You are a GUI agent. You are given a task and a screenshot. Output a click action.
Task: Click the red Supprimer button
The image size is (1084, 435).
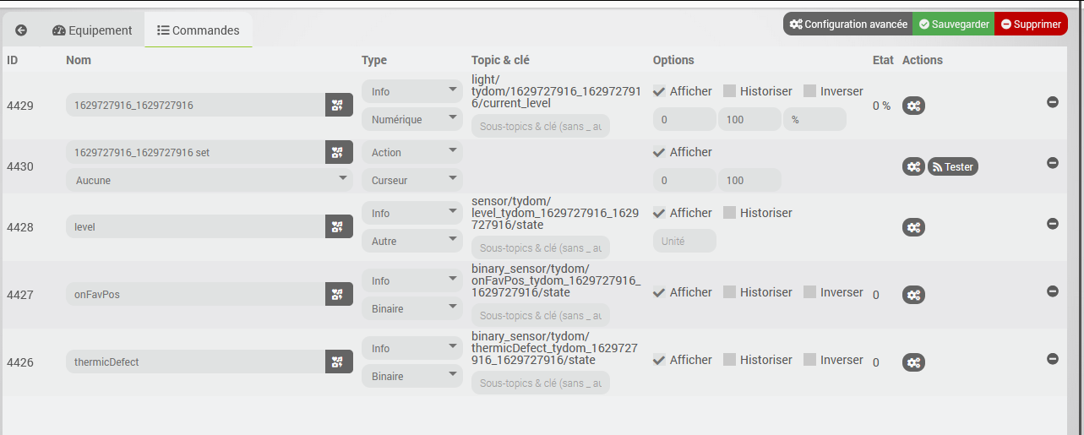click(1031, 24)
